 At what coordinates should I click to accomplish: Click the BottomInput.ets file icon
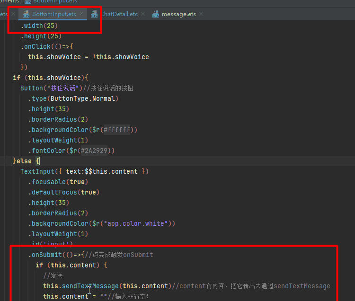26,14
